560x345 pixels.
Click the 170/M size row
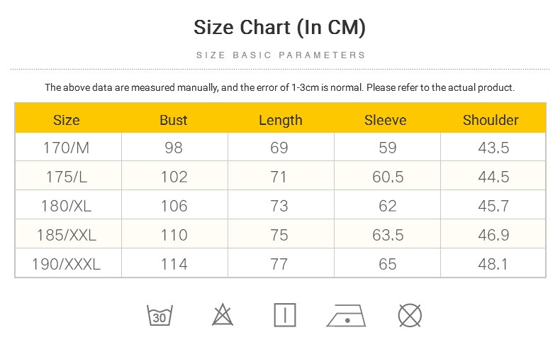click(x=281, y=147)
